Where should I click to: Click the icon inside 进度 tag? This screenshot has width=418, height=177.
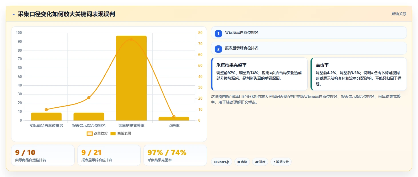click(257, 162)
